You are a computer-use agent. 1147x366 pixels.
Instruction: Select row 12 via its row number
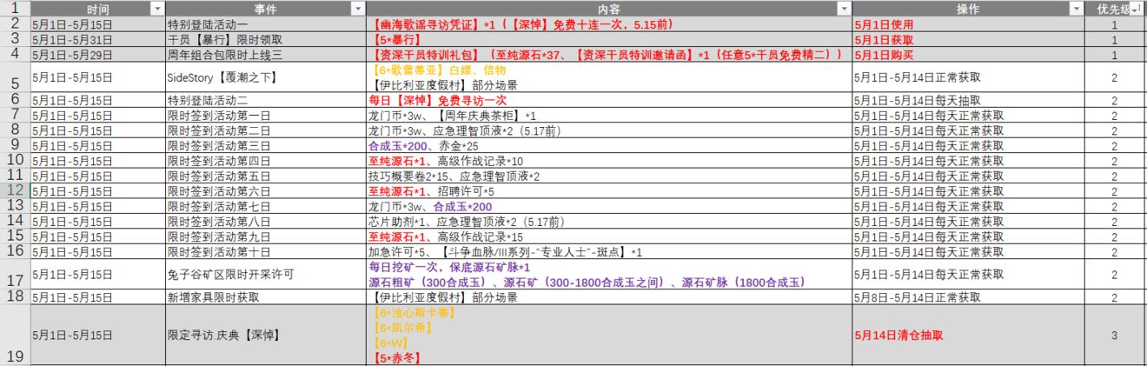(x=15, y=190)
